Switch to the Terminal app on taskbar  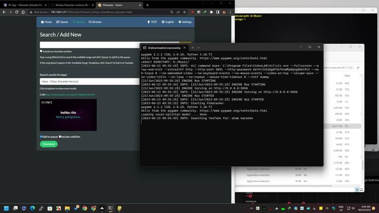[111, 208]
